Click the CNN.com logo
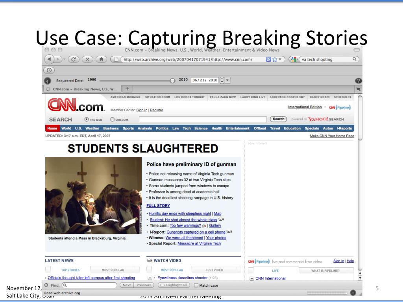This screenshot has width=403, height=302. 76,105
